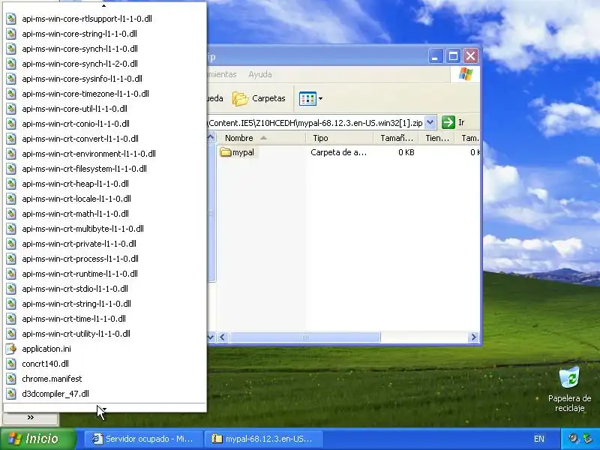Screen dimensions: 600x450
Task: Click the chrome.manifest file icon
Action: 11,379
